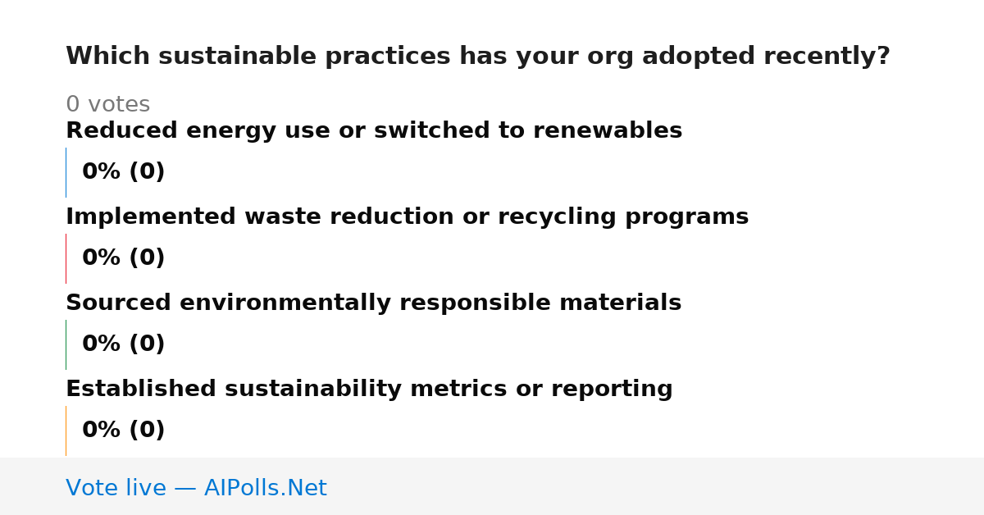
Task: Choose Sourced environmentally responsible materials option
Action: (x=373, y=303)
